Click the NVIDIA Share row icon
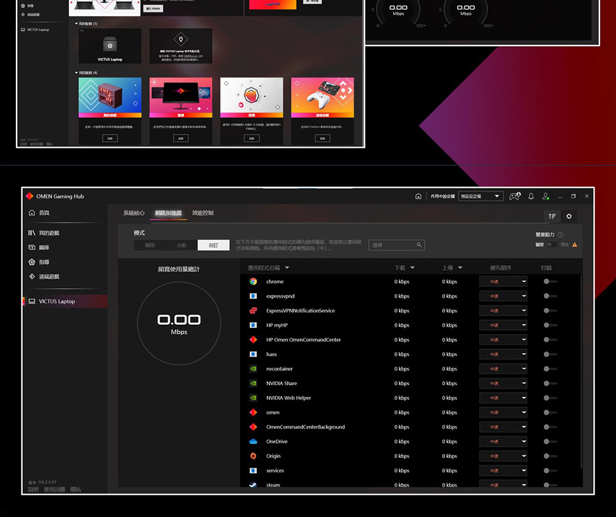The width and height of the screenshot is (616, 517). 253,383
